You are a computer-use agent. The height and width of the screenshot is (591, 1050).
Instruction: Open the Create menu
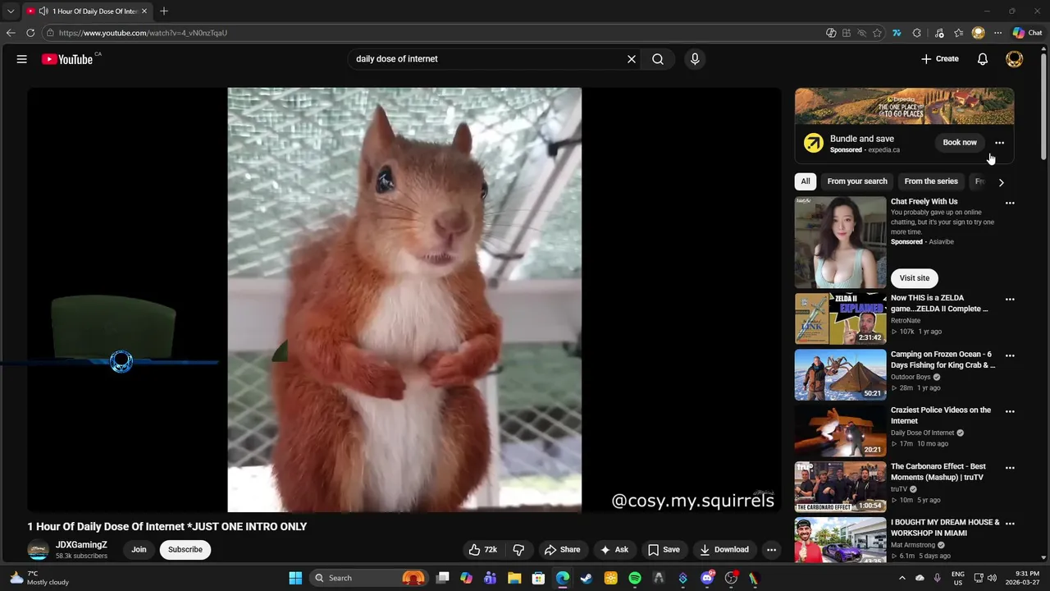(x=940, y=59)
